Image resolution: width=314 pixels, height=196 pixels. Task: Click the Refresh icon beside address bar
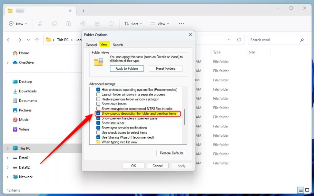click(x=239, y=40)
